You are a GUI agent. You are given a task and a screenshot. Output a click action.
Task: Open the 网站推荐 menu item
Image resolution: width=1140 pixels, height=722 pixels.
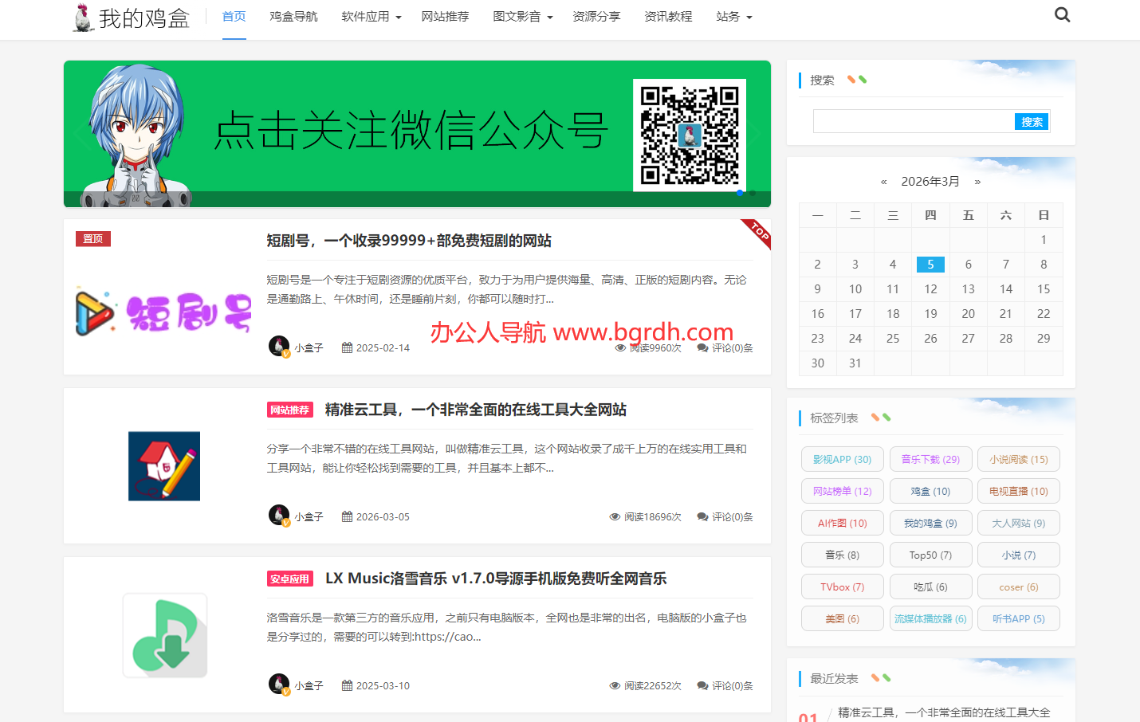(445, 16)
